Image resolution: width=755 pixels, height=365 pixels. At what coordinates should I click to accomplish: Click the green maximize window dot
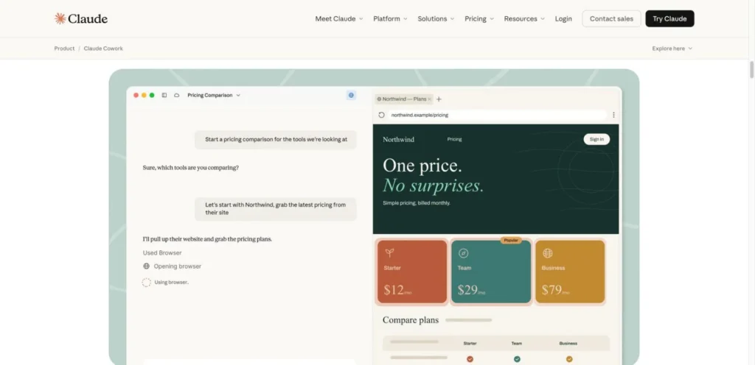click(152, 95)
